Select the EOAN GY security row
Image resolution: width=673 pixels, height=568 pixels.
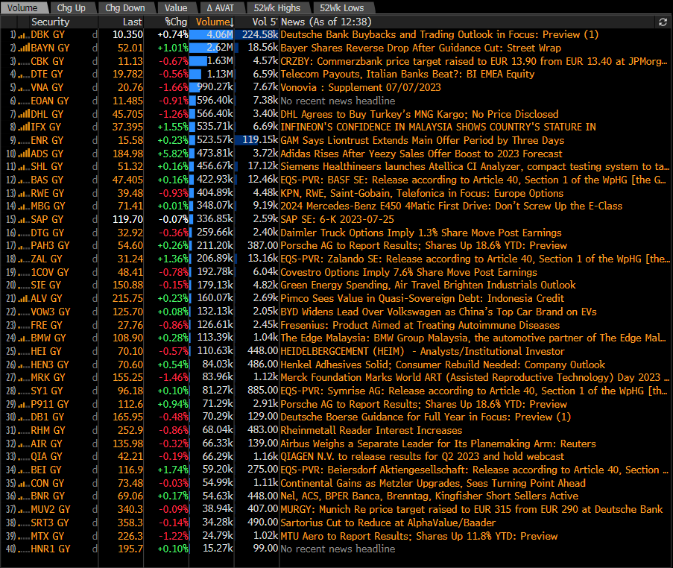[337, 101]
